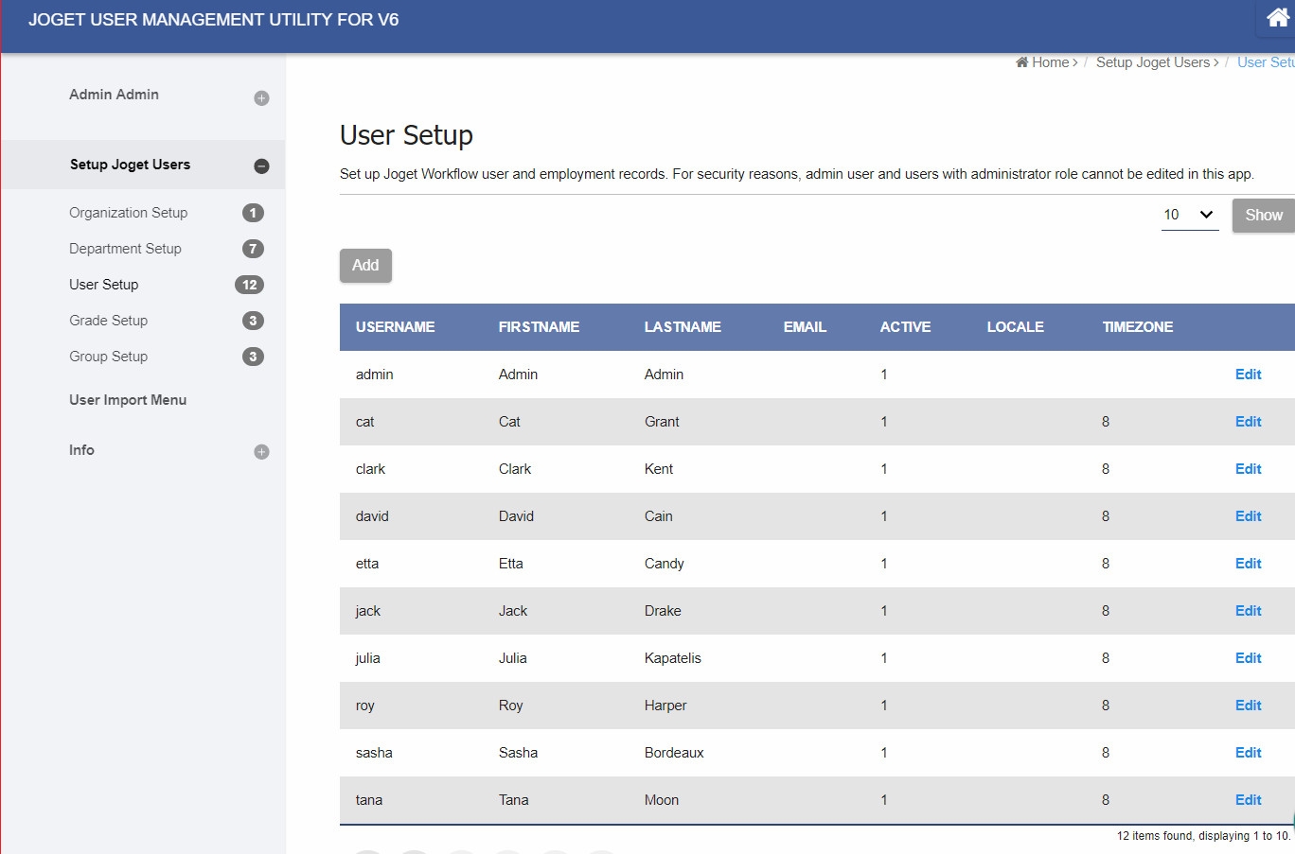1295x854 pixels.
Task: Open Department Setup menu item
Action: coord(125,249)
